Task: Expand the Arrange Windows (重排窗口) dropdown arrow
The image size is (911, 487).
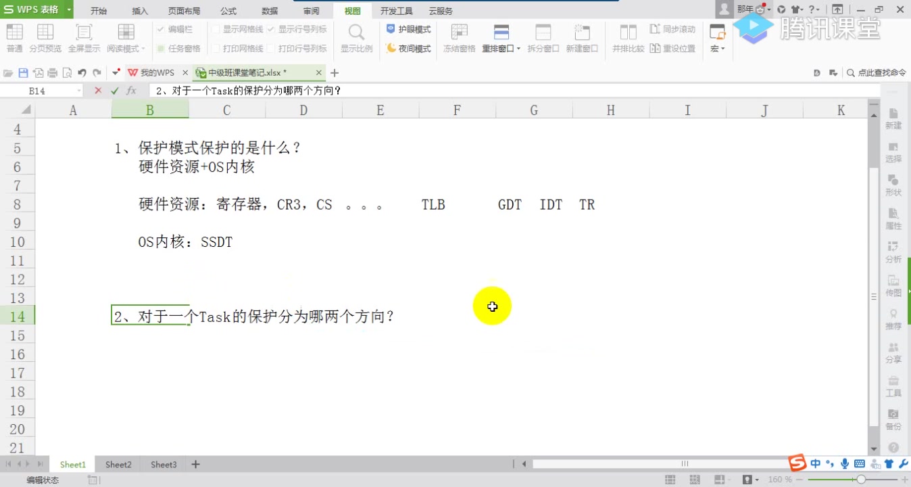Action: [518, 49]
